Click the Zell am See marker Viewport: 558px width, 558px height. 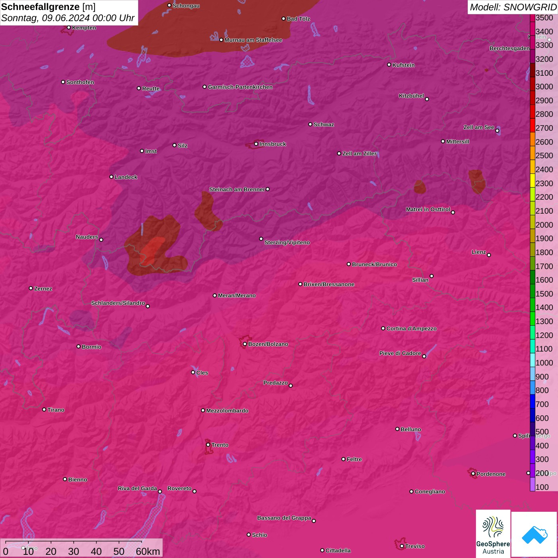[497, 131]
